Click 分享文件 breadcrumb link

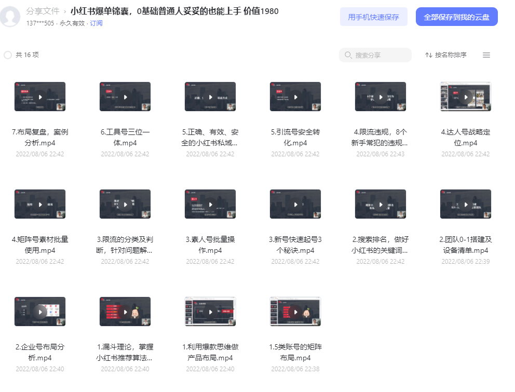click(43, 11)
